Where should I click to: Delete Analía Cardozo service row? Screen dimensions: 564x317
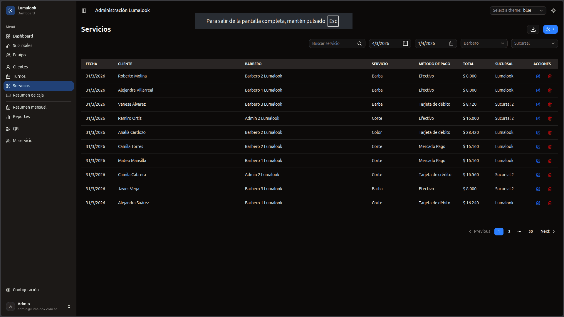[x=550, y=133]
